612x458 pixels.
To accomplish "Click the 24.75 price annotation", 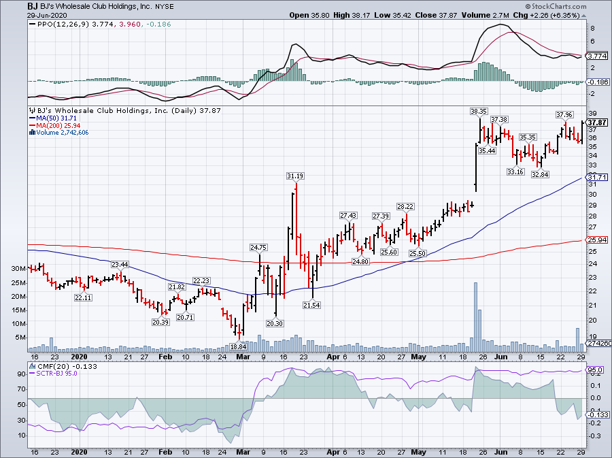I will [x=258, y=247].
